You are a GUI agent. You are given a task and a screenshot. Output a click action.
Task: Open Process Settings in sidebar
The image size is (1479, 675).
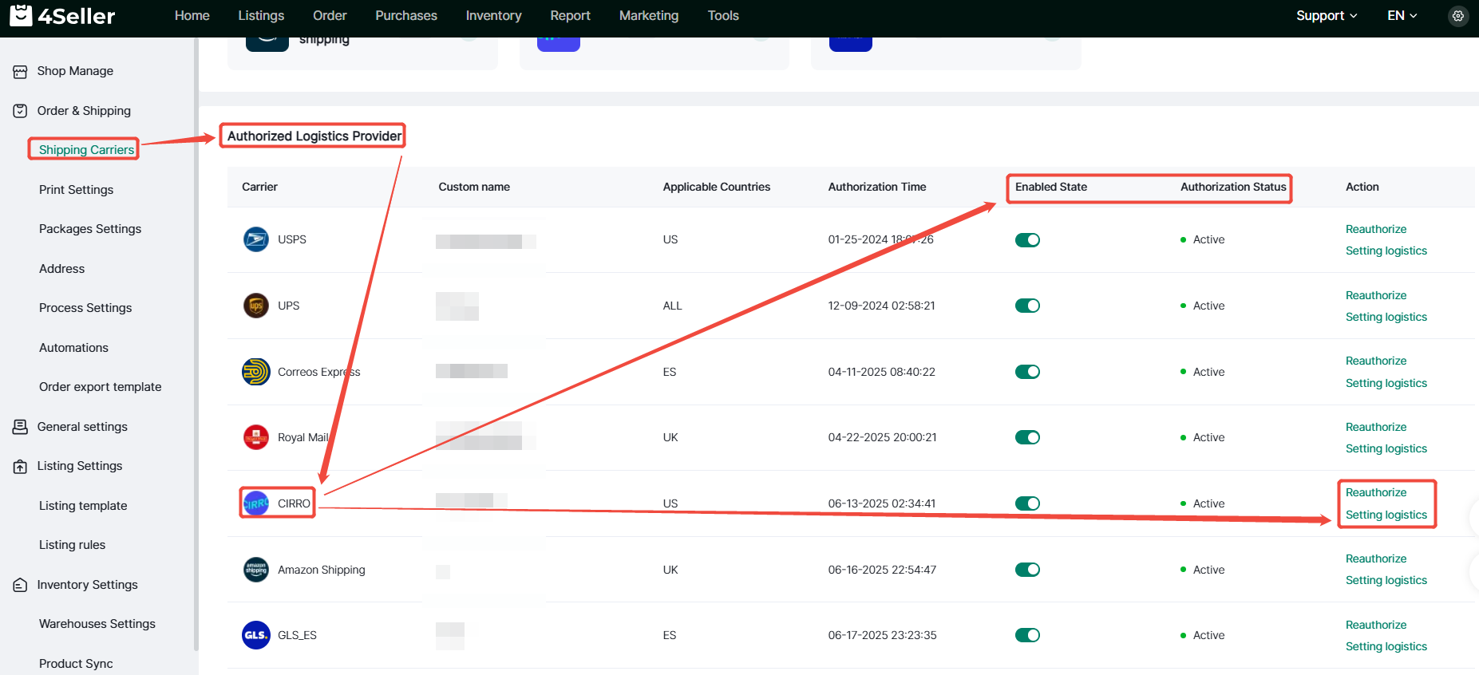pos(85,308)
